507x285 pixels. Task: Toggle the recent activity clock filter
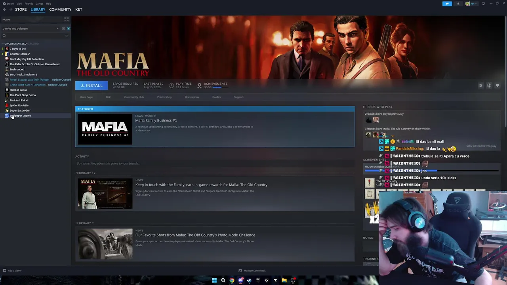(63, 28)
